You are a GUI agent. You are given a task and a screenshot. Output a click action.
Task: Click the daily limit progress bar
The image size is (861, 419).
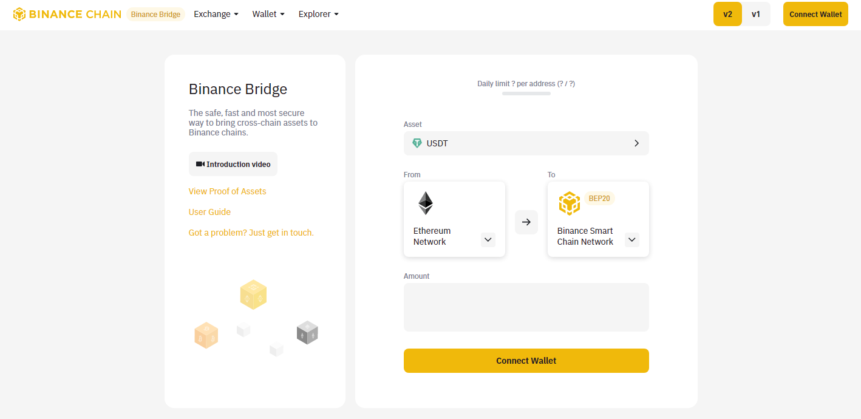[526, 94]
